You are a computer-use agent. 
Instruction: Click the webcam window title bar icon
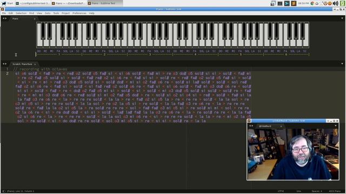click(x=249, y=121)
